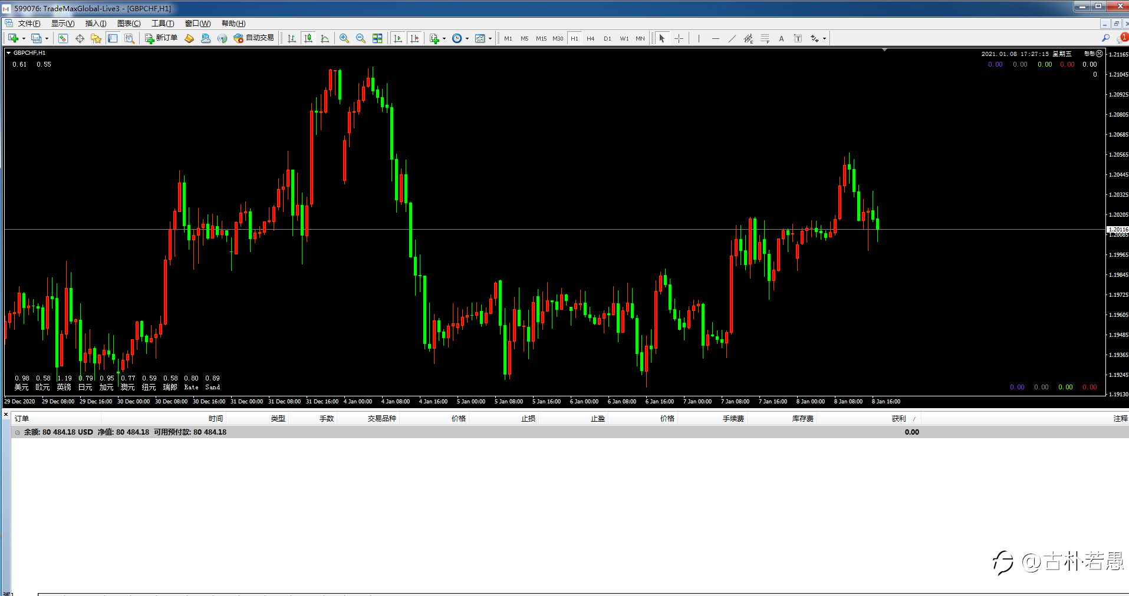Switch timeframe to M5
This screenshot has height=596, width=1129.
point(525,38)
